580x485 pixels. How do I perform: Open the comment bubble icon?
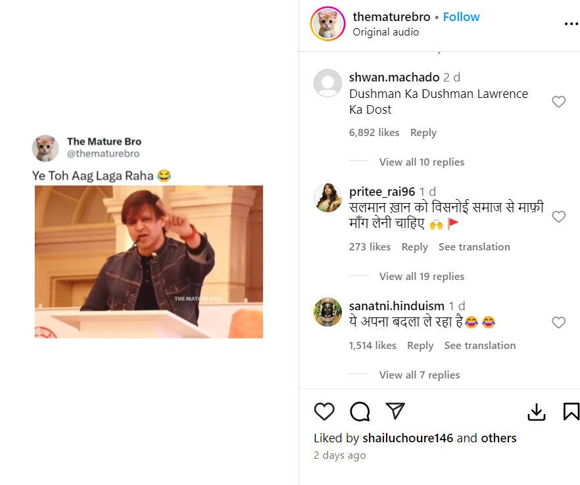pos(360,411)
